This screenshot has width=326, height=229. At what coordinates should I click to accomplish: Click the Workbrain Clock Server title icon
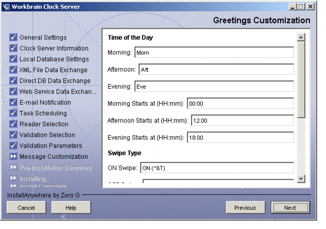tap(6, 7)
